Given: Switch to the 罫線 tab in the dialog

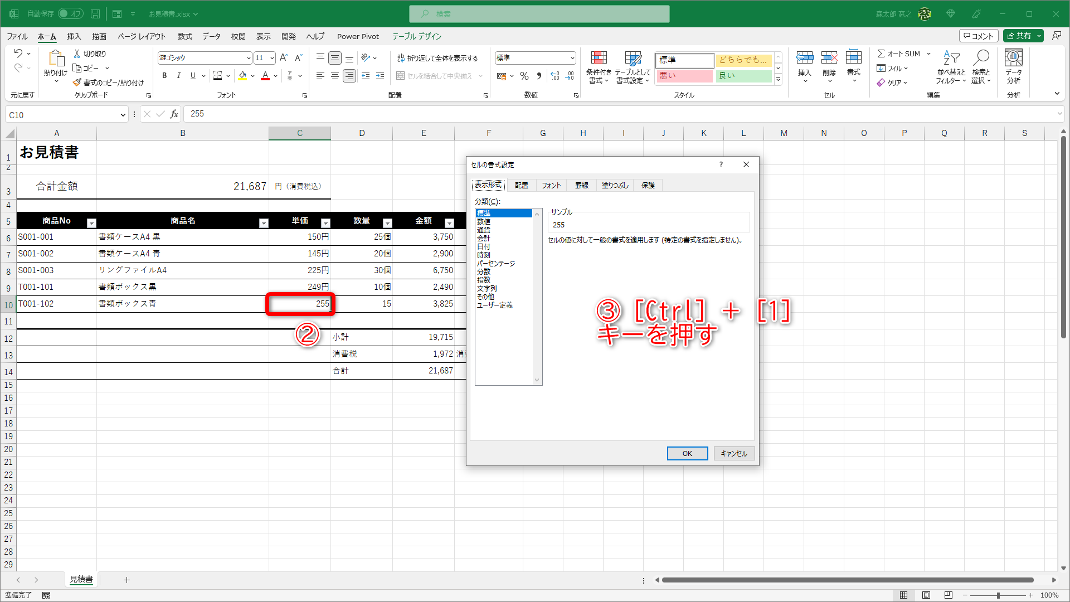Looking at the screenshot, I should (581, 185).
